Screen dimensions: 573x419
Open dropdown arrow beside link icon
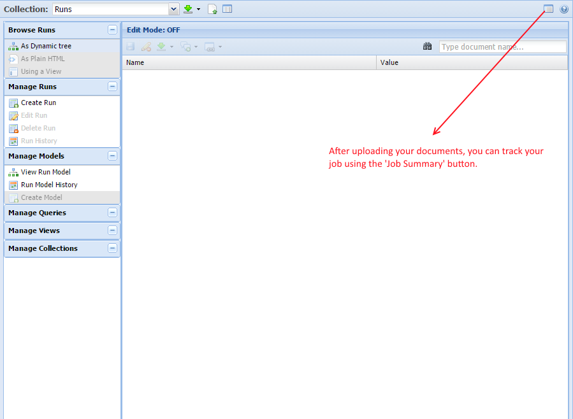pos(220,46)
